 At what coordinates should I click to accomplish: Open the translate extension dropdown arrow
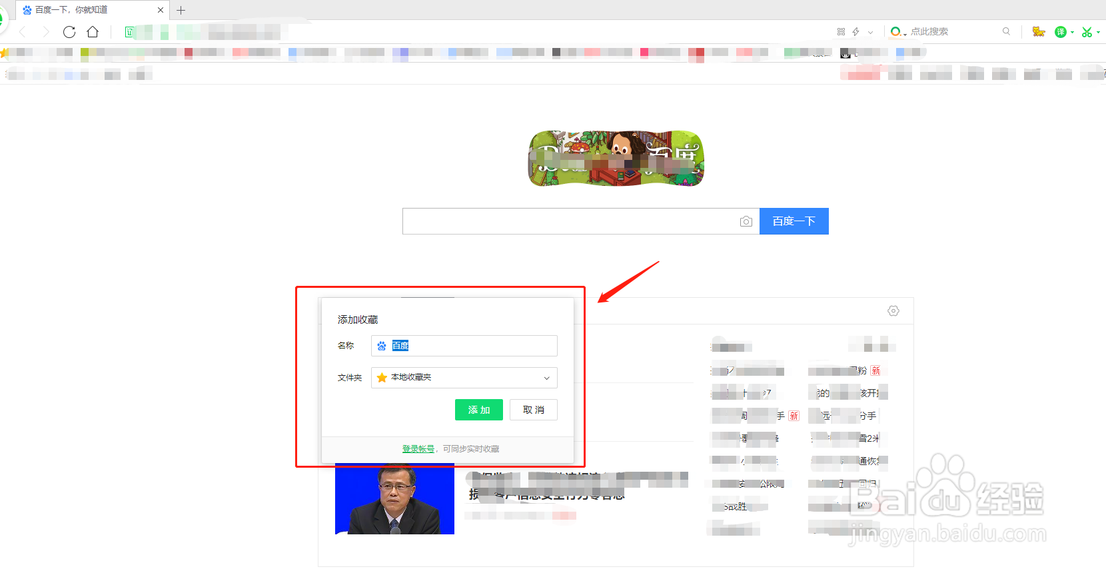tap(1072, 32)
